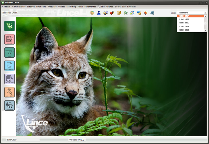Open the Favoritos menu
209x144 pixels.
coord(131,7)
